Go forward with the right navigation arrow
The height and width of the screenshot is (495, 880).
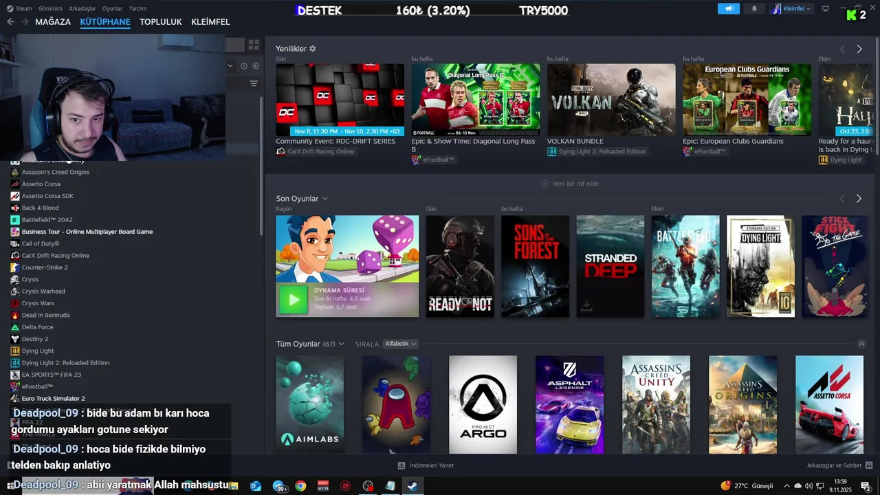25,22
